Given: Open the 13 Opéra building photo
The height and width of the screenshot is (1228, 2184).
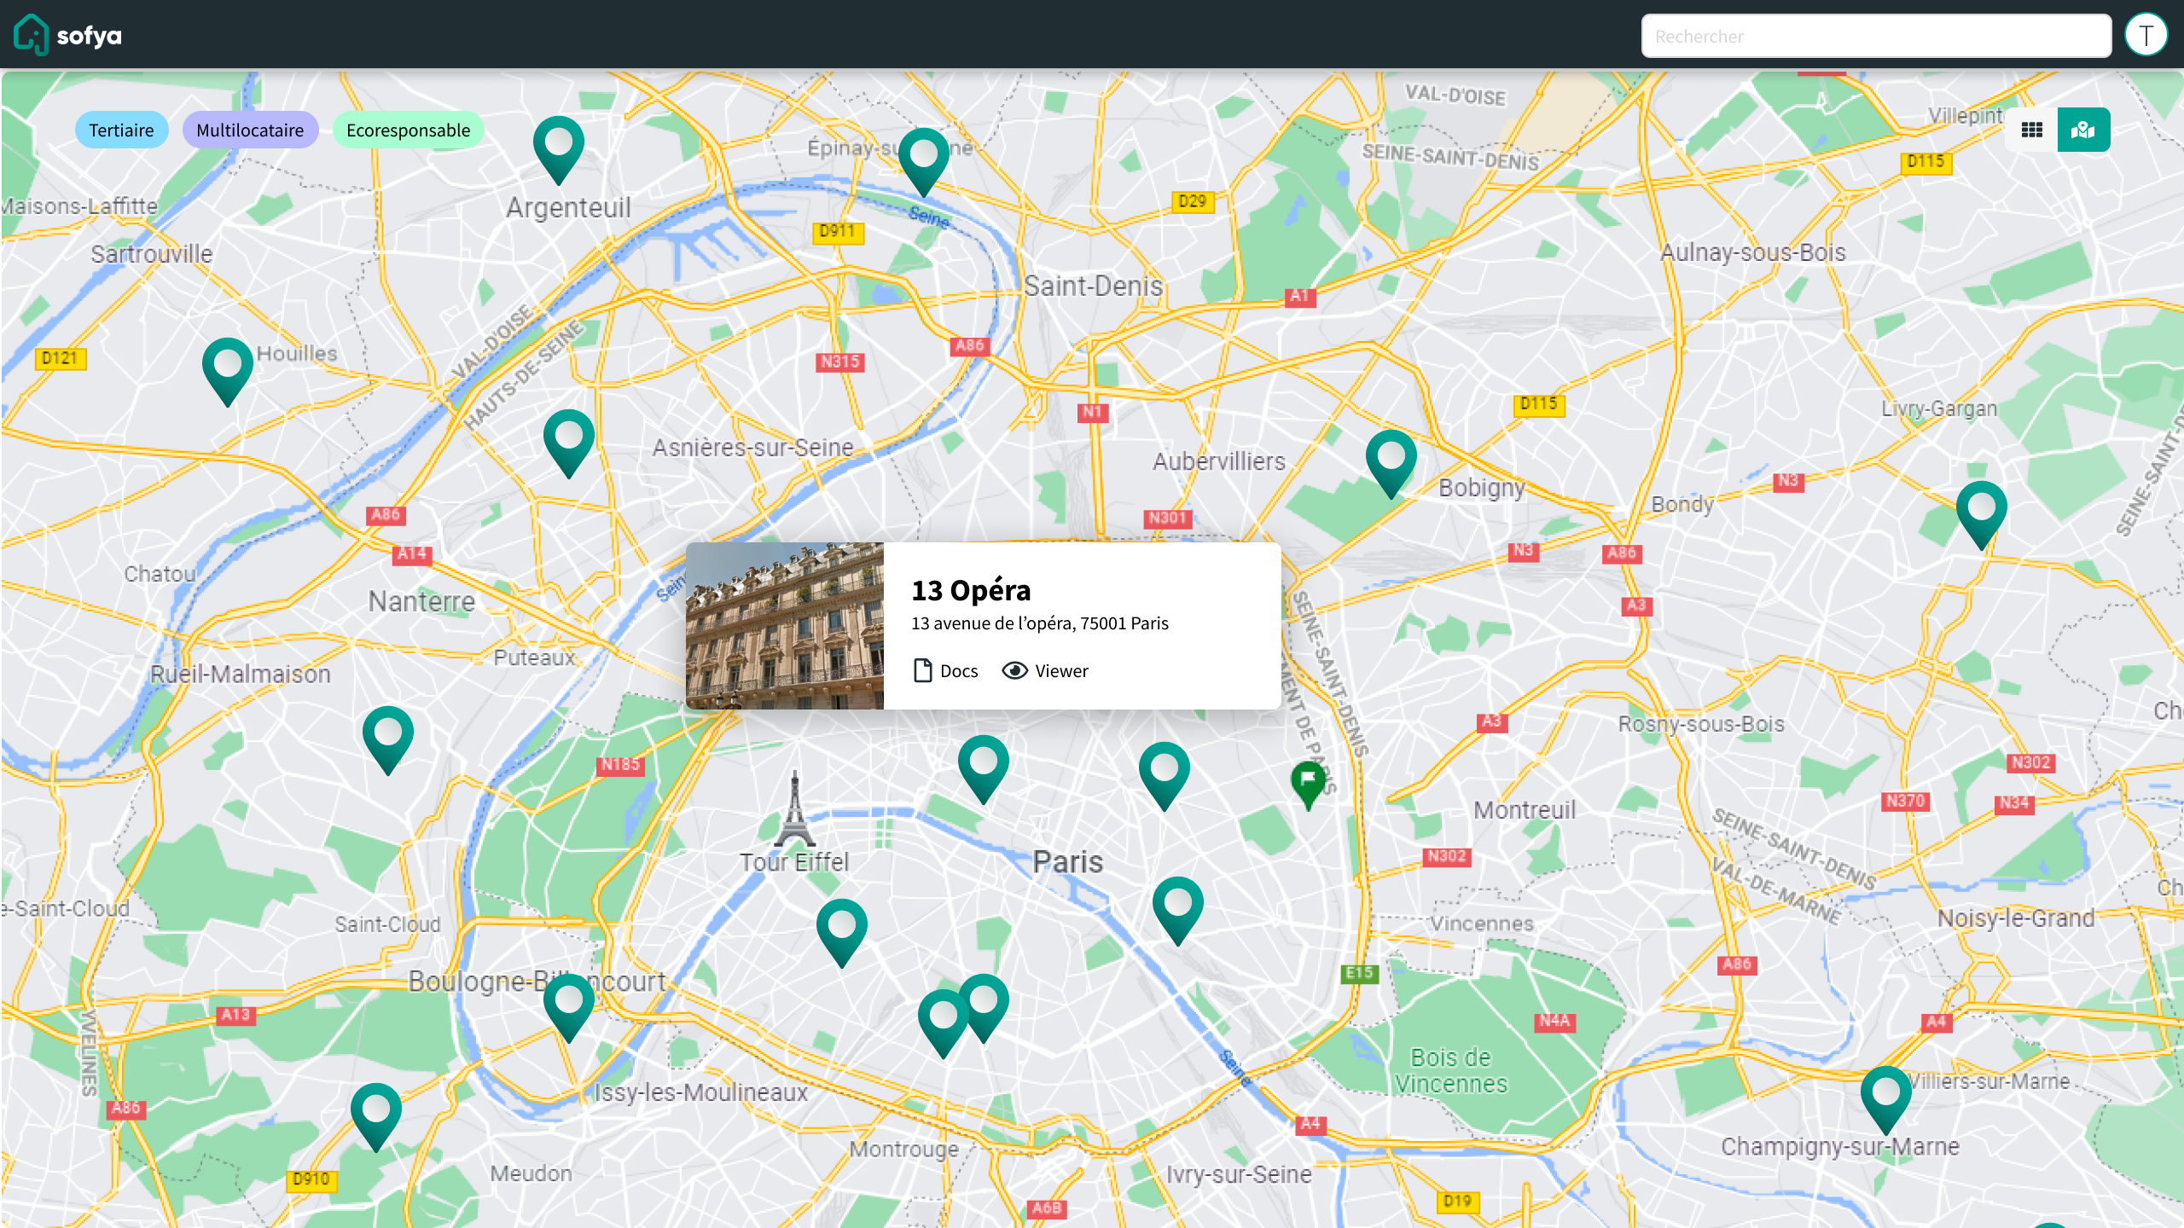Looking at the screenshot, I should point(784,625).
